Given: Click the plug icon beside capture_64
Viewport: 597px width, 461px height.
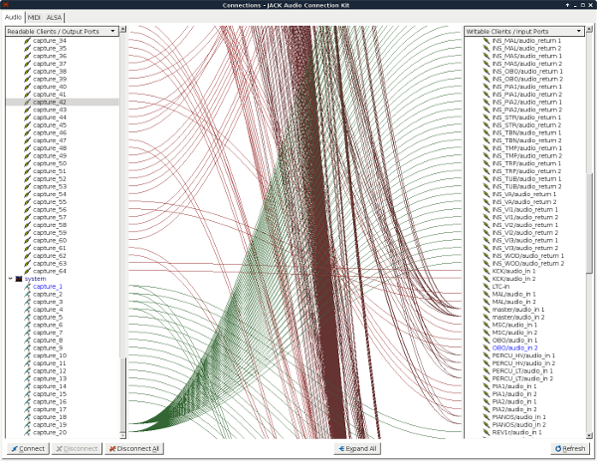Looking at the screenshot, I should pyautogui.click(x=27, y=271).
